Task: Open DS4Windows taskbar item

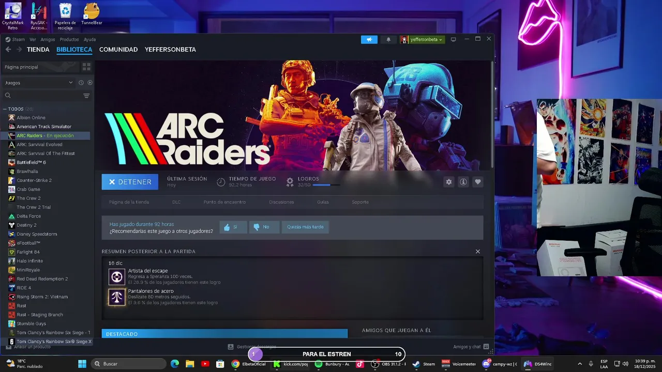Action: click(x=538, y=364)
